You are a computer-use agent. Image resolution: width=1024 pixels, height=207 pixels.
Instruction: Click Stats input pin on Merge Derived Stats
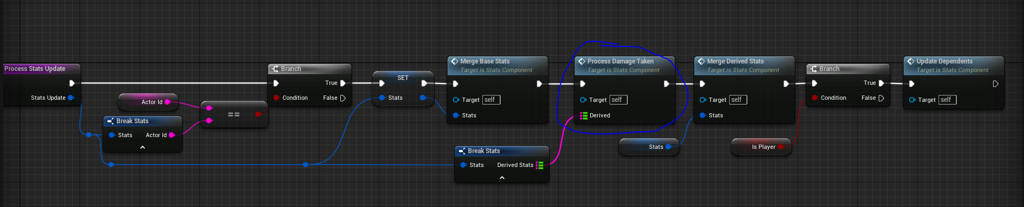click(x=702, y=115)
